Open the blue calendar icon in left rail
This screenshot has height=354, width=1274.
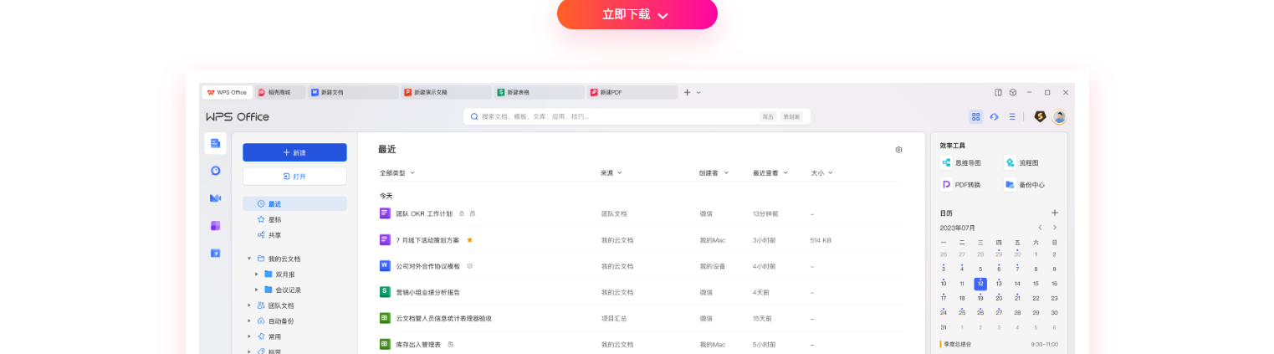tap(215, 253)
